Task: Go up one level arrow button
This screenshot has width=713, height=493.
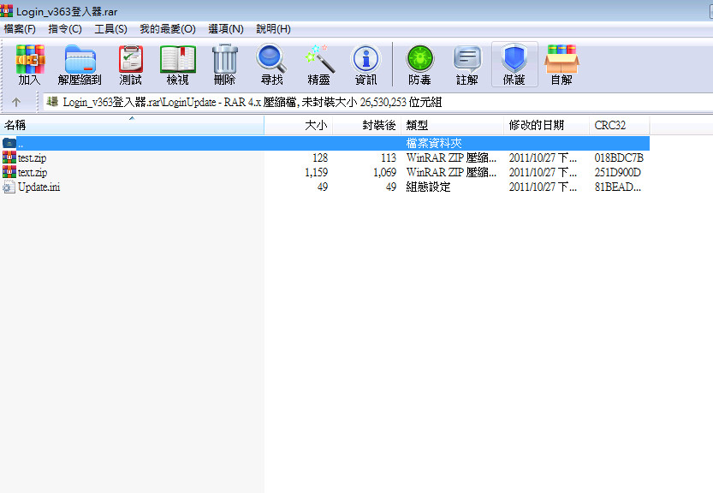Action: [16, 102]
